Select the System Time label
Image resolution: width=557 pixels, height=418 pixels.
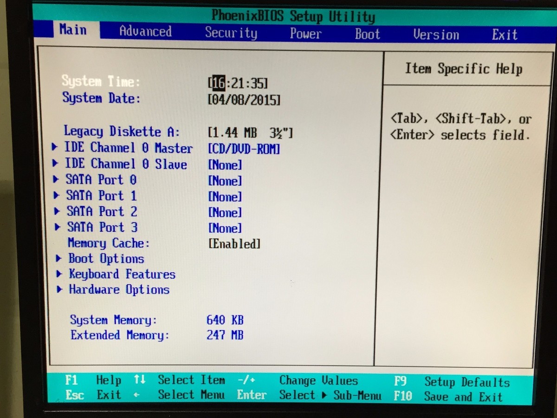(x=101, y=81)
